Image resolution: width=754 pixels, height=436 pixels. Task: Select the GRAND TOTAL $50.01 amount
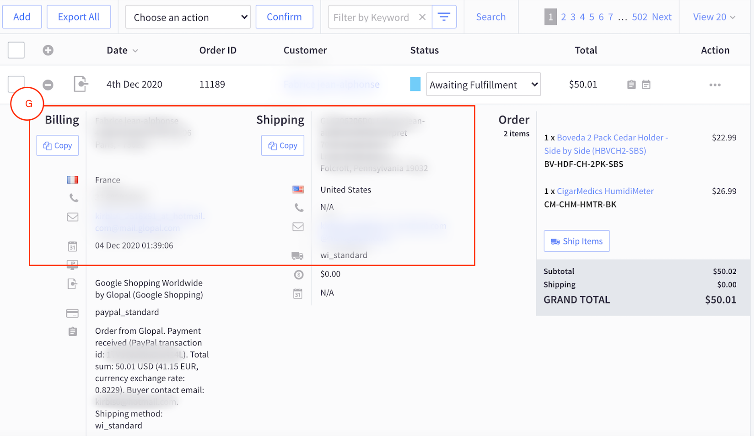[721, 300]
